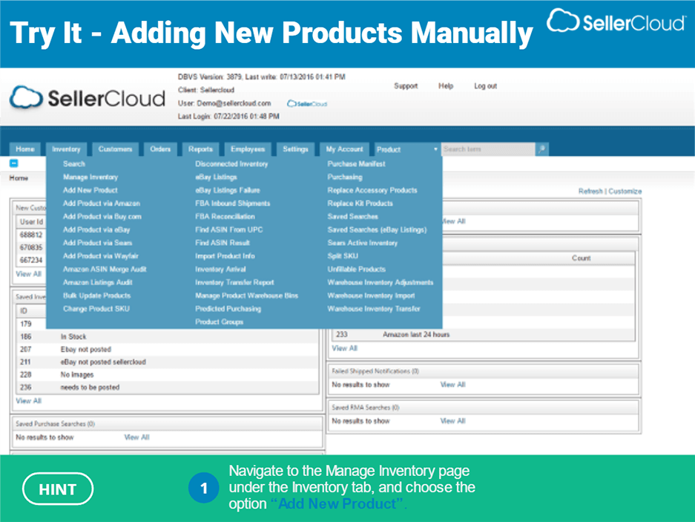Click the search magnifier icon in the navbar
The height and width of the screenshot is (522, 695).
point(541,149)
